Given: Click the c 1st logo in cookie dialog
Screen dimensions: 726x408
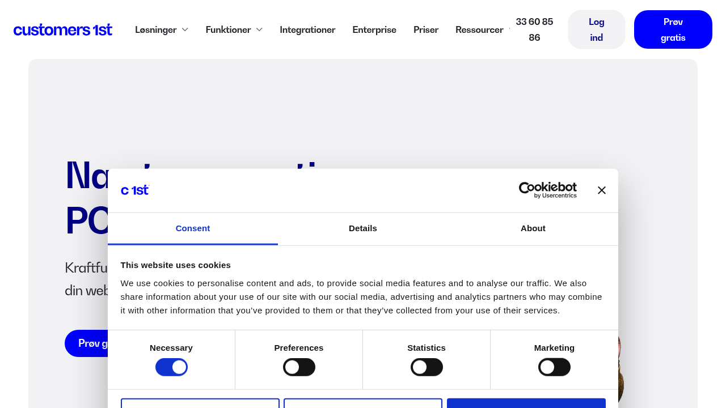Looking at the screenshot, I should pyautogui.click(x=135, y=190).
